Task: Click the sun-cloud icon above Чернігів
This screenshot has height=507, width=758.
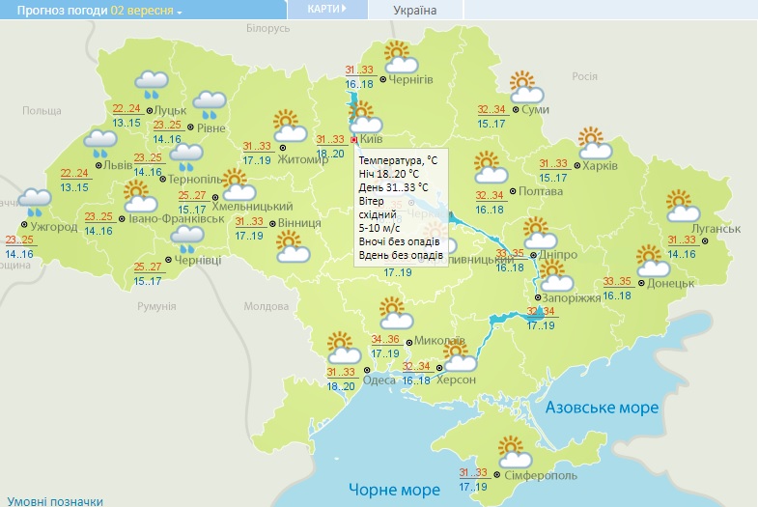Action: tap(401, 58)
